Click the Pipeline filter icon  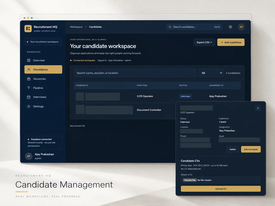[x=29, y=88]
